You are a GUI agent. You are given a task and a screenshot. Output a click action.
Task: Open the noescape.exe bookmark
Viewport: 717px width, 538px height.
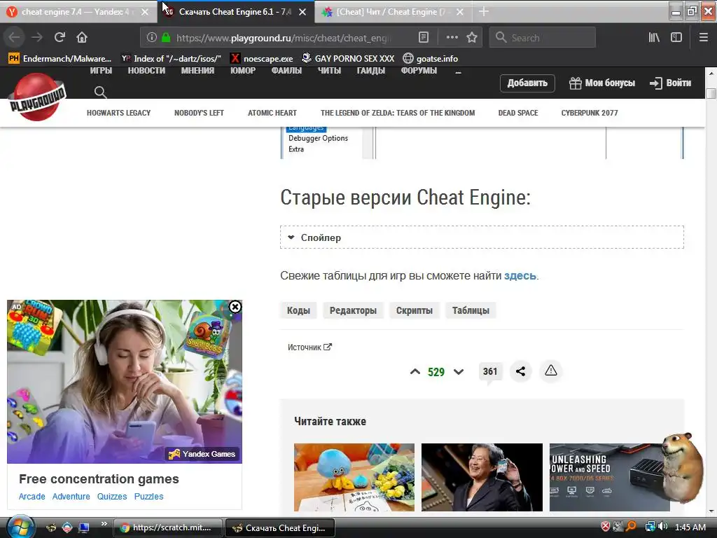(262, 59)
